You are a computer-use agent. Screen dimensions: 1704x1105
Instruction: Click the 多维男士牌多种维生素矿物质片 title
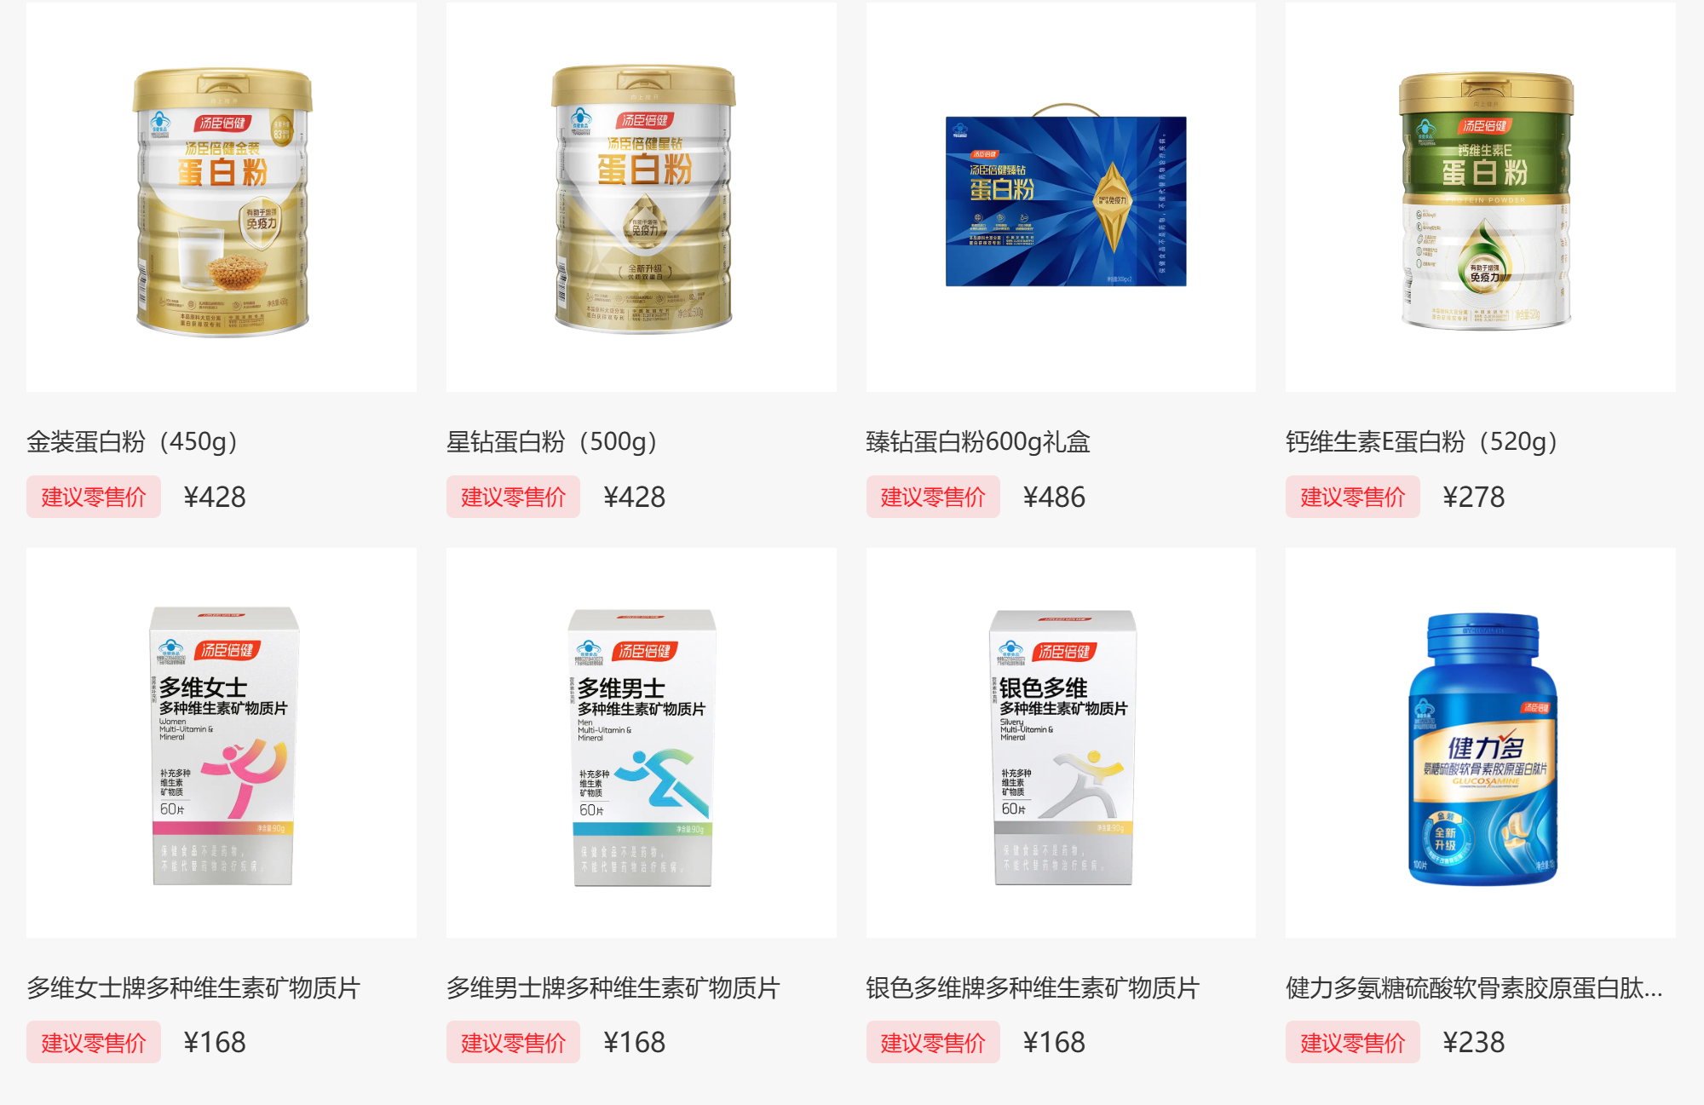[x=613, y=988]
